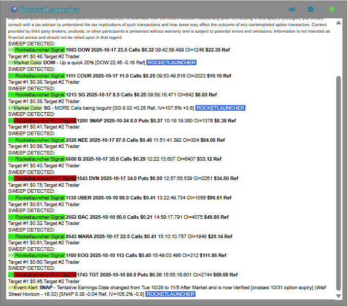Screen dimensions: 347x306
Task: Expand the dropdown arrow beside the gear
Action: click(319, 9)
